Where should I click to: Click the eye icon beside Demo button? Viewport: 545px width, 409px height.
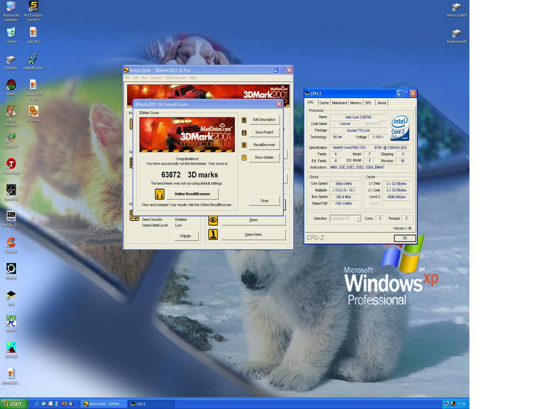coord(213,220)
